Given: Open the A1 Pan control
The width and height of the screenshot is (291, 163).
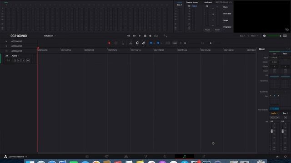Looking at the screenshot, I should tap(275, 101).
